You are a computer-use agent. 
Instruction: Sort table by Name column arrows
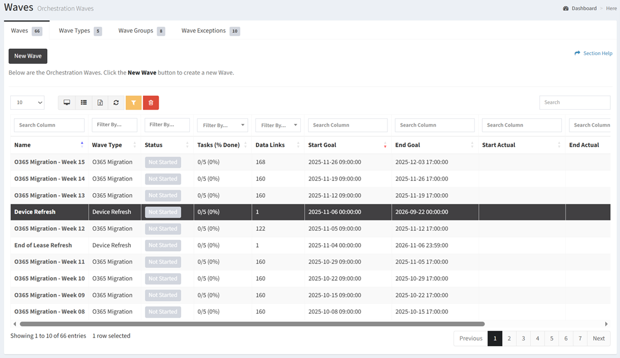point(82,145)
